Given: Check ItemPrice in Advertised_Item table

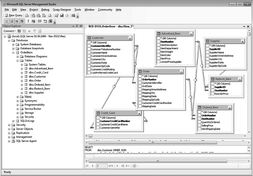Looking at the screenshot, I should pyautogui.click(x=159, y=58).
